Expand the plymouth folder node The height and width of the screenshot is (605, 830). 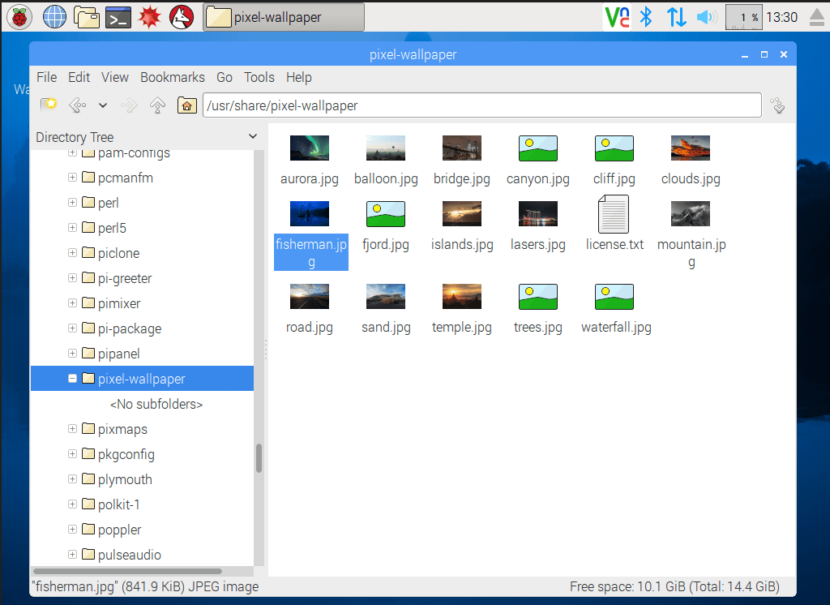[73, 479]
